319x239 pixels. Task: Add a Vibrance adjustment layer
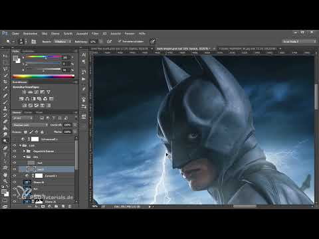coord(49,92)
